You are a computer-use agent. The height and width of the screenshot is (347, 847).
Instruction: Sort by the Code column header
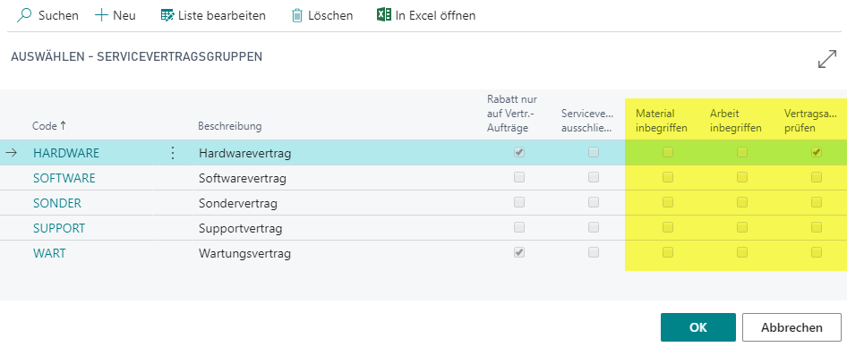(x=49, y=126)
